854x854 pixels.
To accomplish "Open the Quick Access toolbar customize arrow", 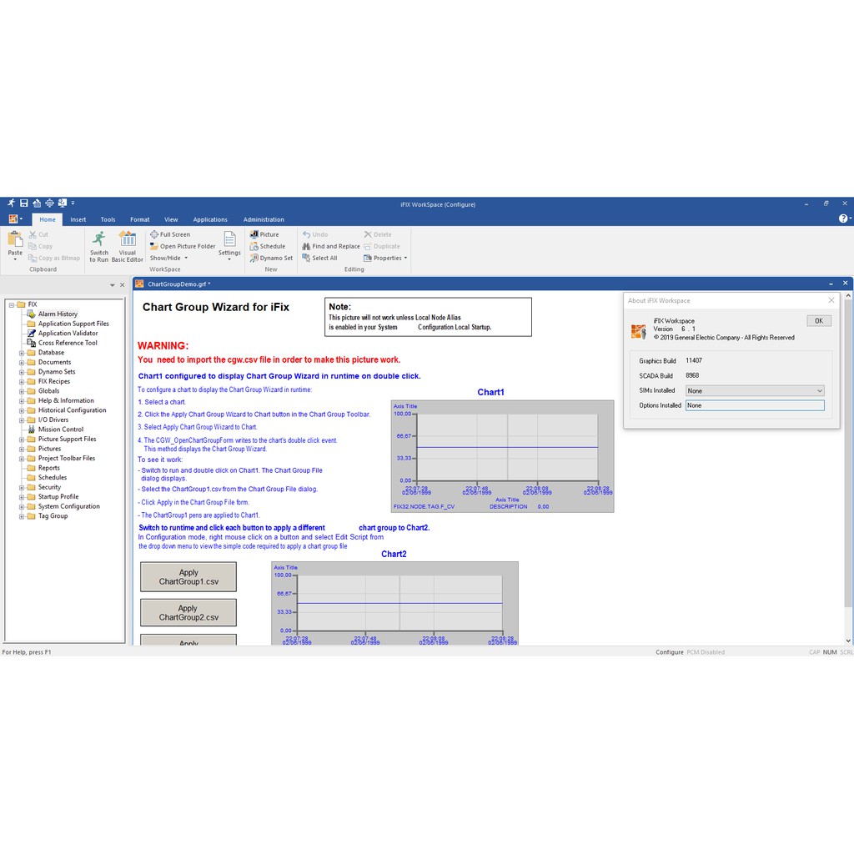I will [x=73, y=203].
